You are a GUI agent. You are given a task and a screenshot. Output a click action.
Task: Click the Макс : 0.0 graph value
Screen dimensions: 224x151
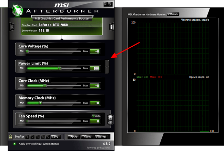[x=156, y=77]
